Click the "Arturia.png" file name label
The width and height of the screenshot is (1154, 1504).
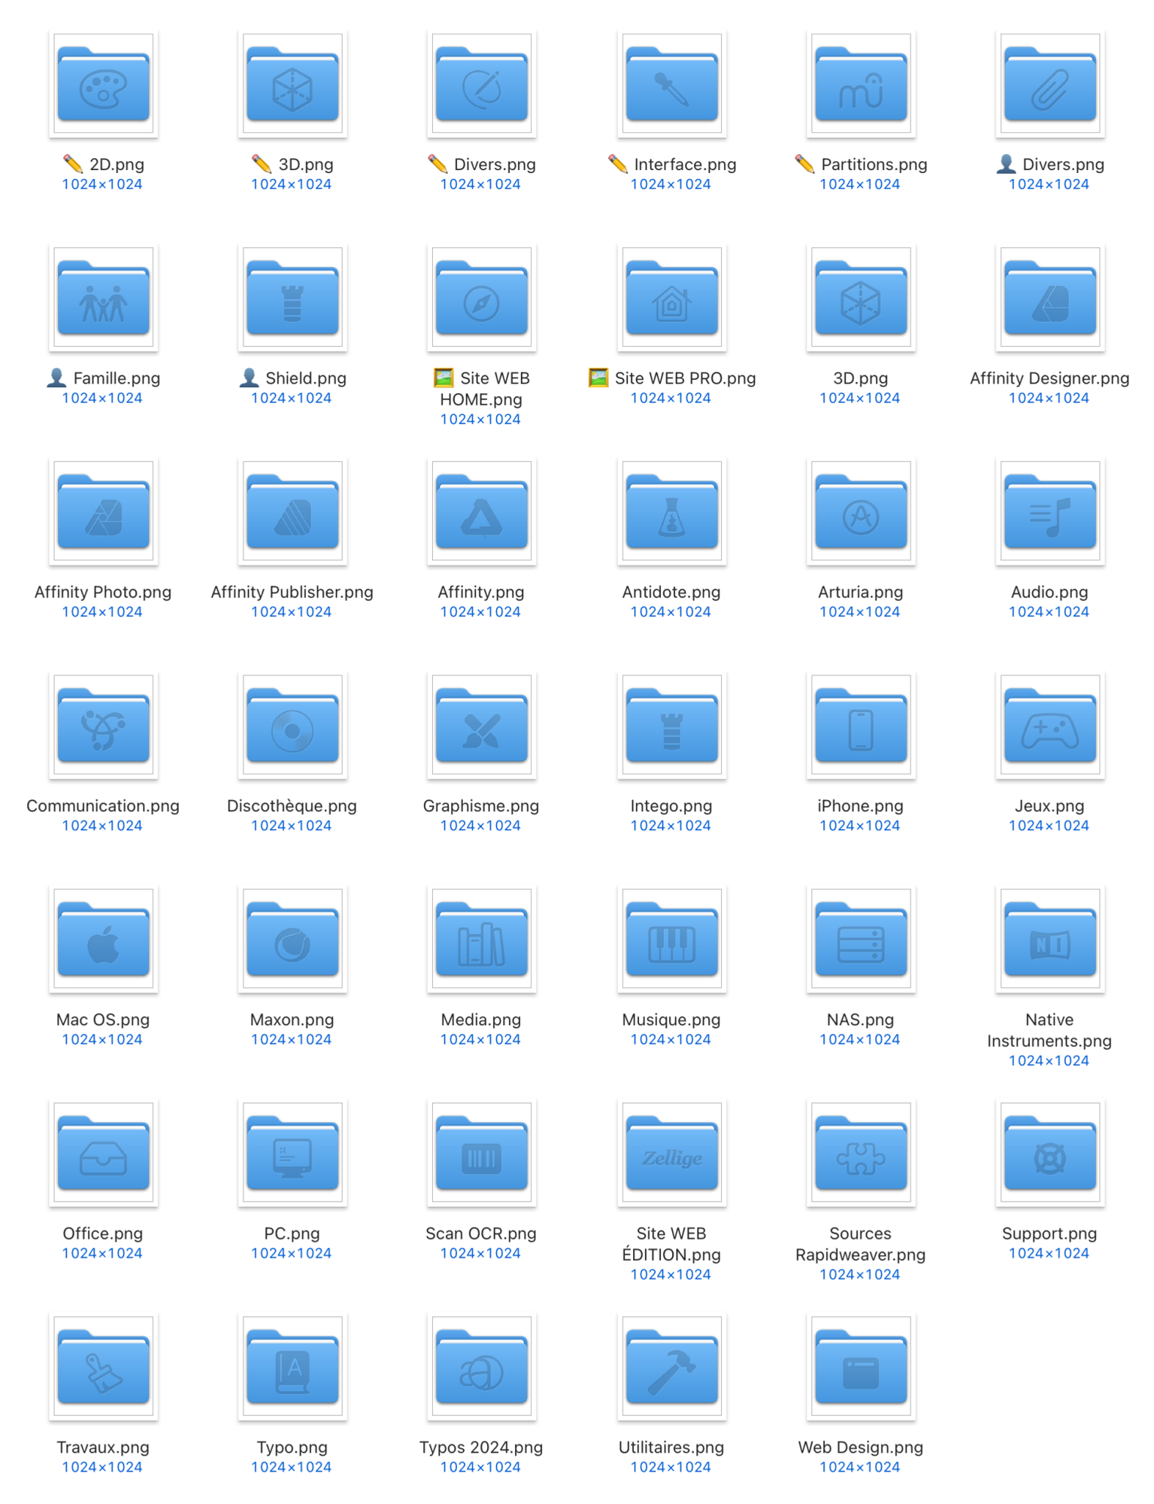861,593
